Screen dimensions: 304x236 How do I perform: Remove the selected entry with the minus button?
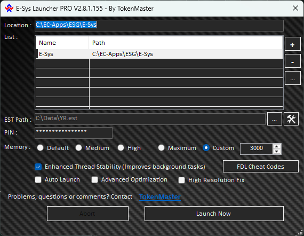click(292, 61)
